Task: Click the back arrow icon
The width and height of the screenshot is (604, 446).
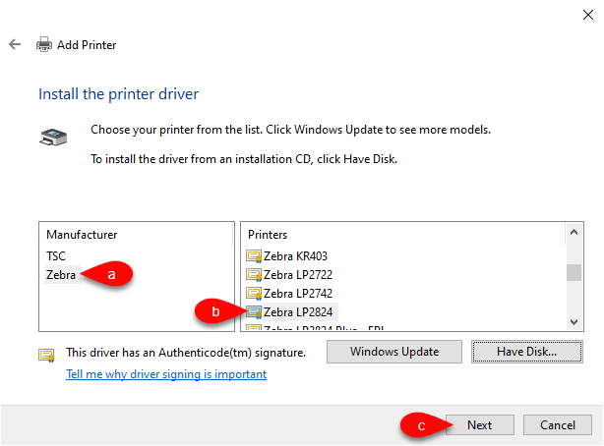Action: click(15, 44)
